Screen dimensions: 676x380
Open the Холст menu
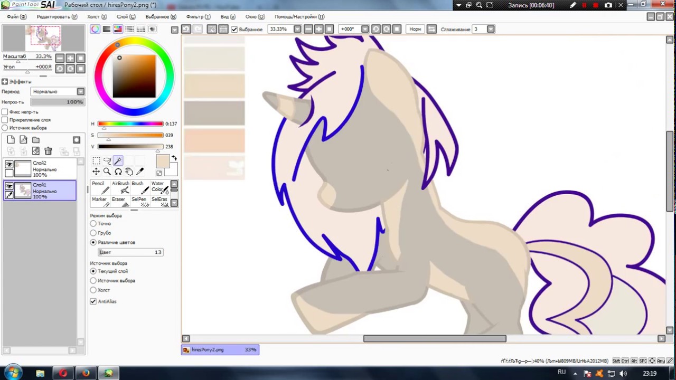coord(97,17)
